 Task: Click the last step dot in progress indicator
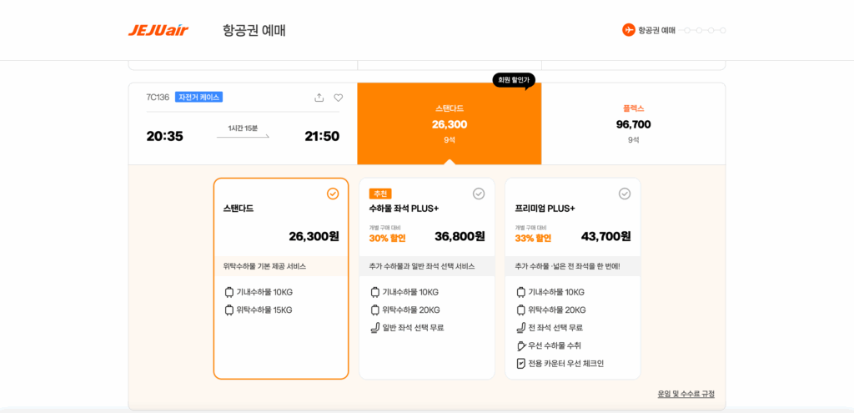[x=722, y=30]
